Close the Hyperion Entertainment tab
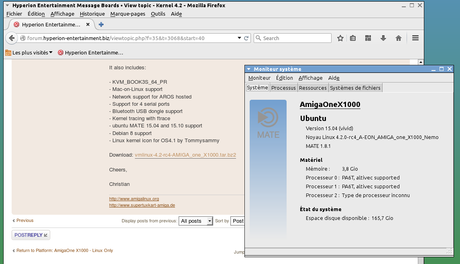The image size is (460, 264). point(88,24)
